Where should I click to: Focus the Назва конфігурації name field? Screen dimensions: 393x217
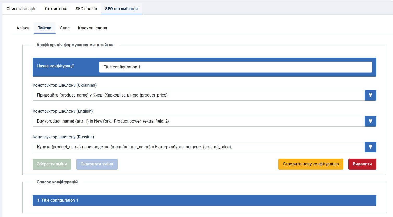(x=235, y=67)
